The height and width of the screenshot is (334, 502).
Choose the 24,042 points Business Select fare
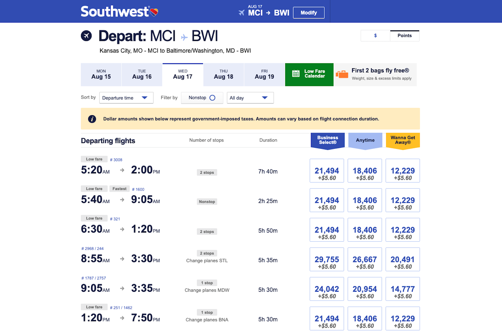coord(327,289)
